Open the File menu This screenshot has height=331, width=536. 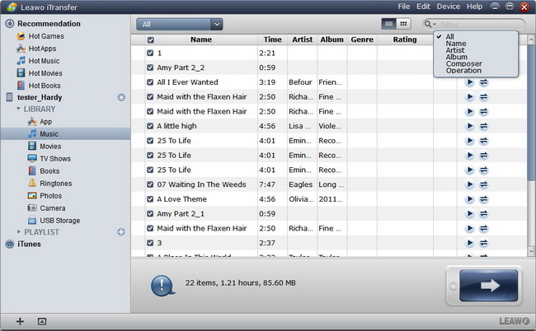(x=404, y=7)
